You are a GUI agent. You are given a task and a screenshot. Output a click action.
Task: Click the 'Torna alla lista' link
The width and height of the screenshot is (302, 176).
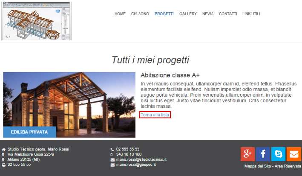tap(155, 115)
